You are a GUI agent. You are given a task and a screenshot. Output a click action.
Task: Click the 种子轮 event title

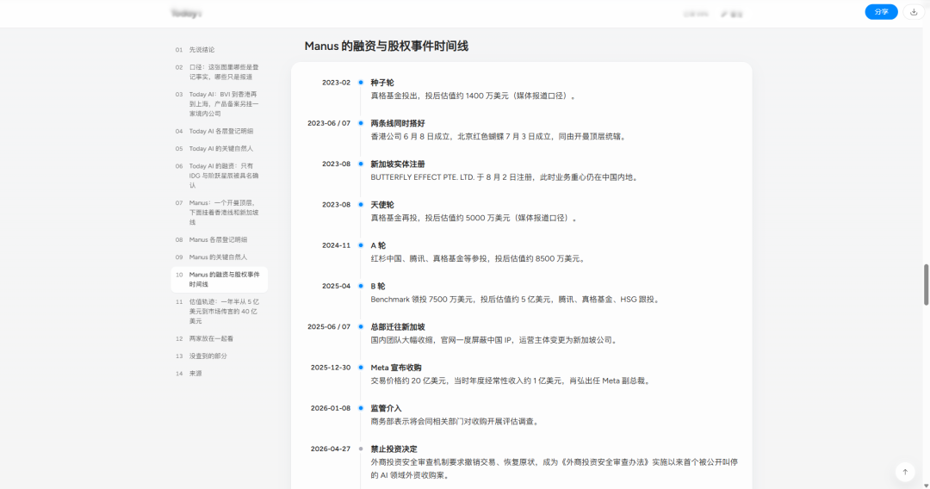pyautogui.click(x=382, y=83)
